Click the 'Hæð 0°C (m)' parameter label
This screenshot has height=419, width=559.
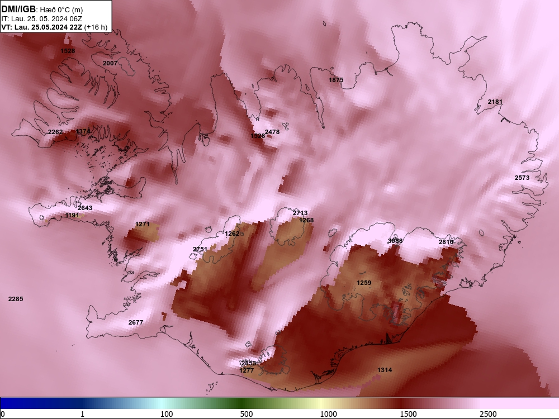(x=61, y=10)
